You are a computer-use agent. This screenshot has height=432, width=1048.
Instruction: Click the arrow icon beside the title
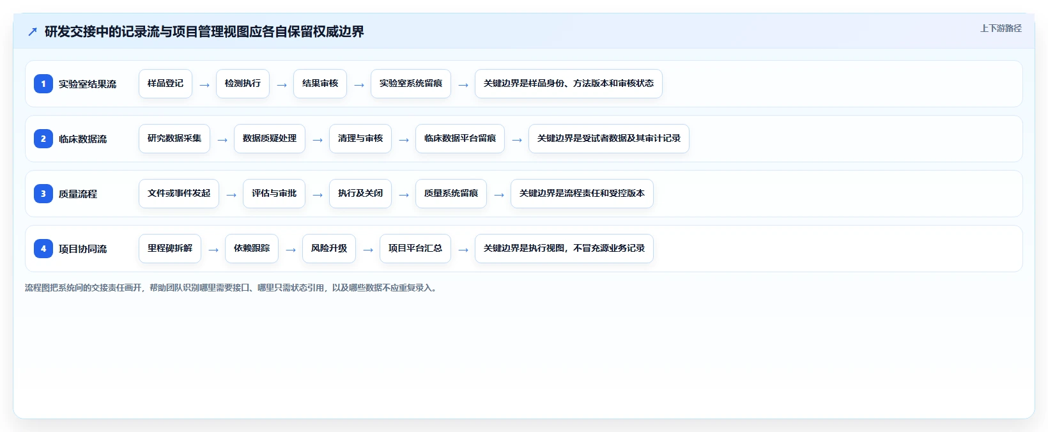33,32
